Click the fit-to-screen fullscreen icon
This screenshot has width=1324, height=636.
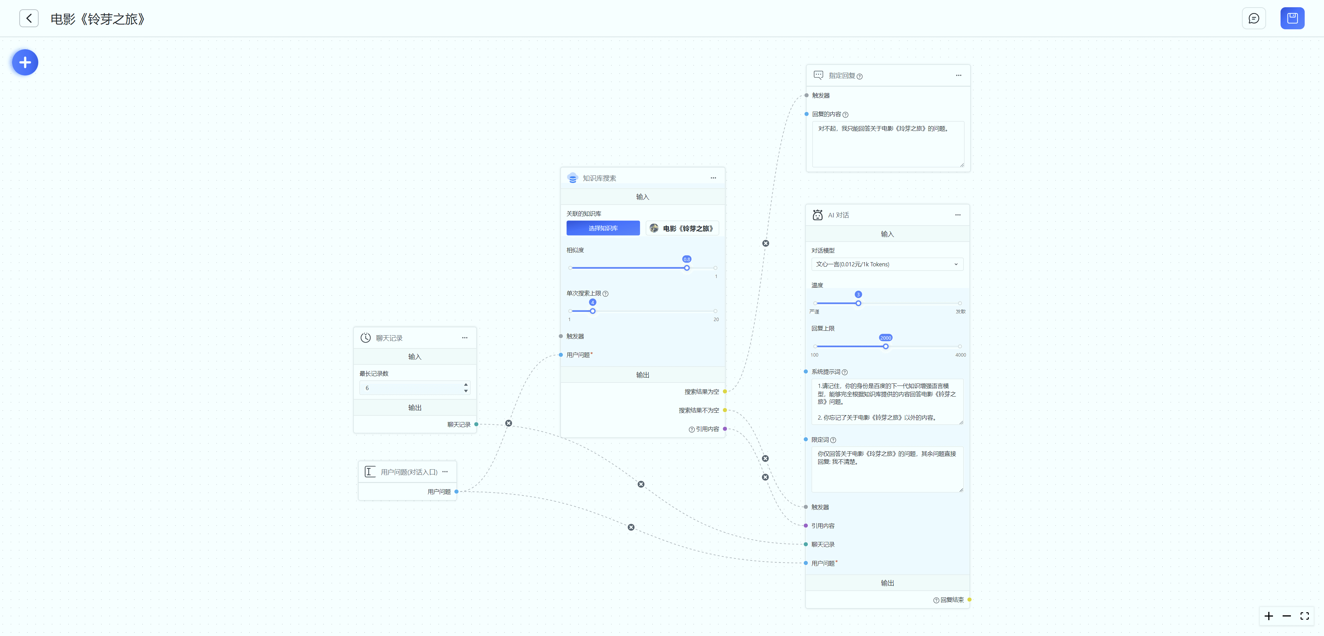[x=1304, y=616]
